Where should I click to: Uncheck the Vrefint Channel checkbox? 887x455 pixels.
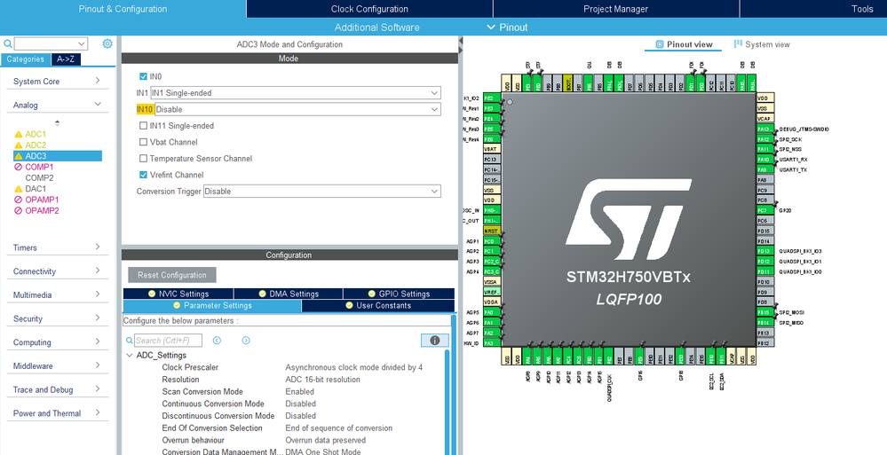pyautogui.click(x=144, y=175)
